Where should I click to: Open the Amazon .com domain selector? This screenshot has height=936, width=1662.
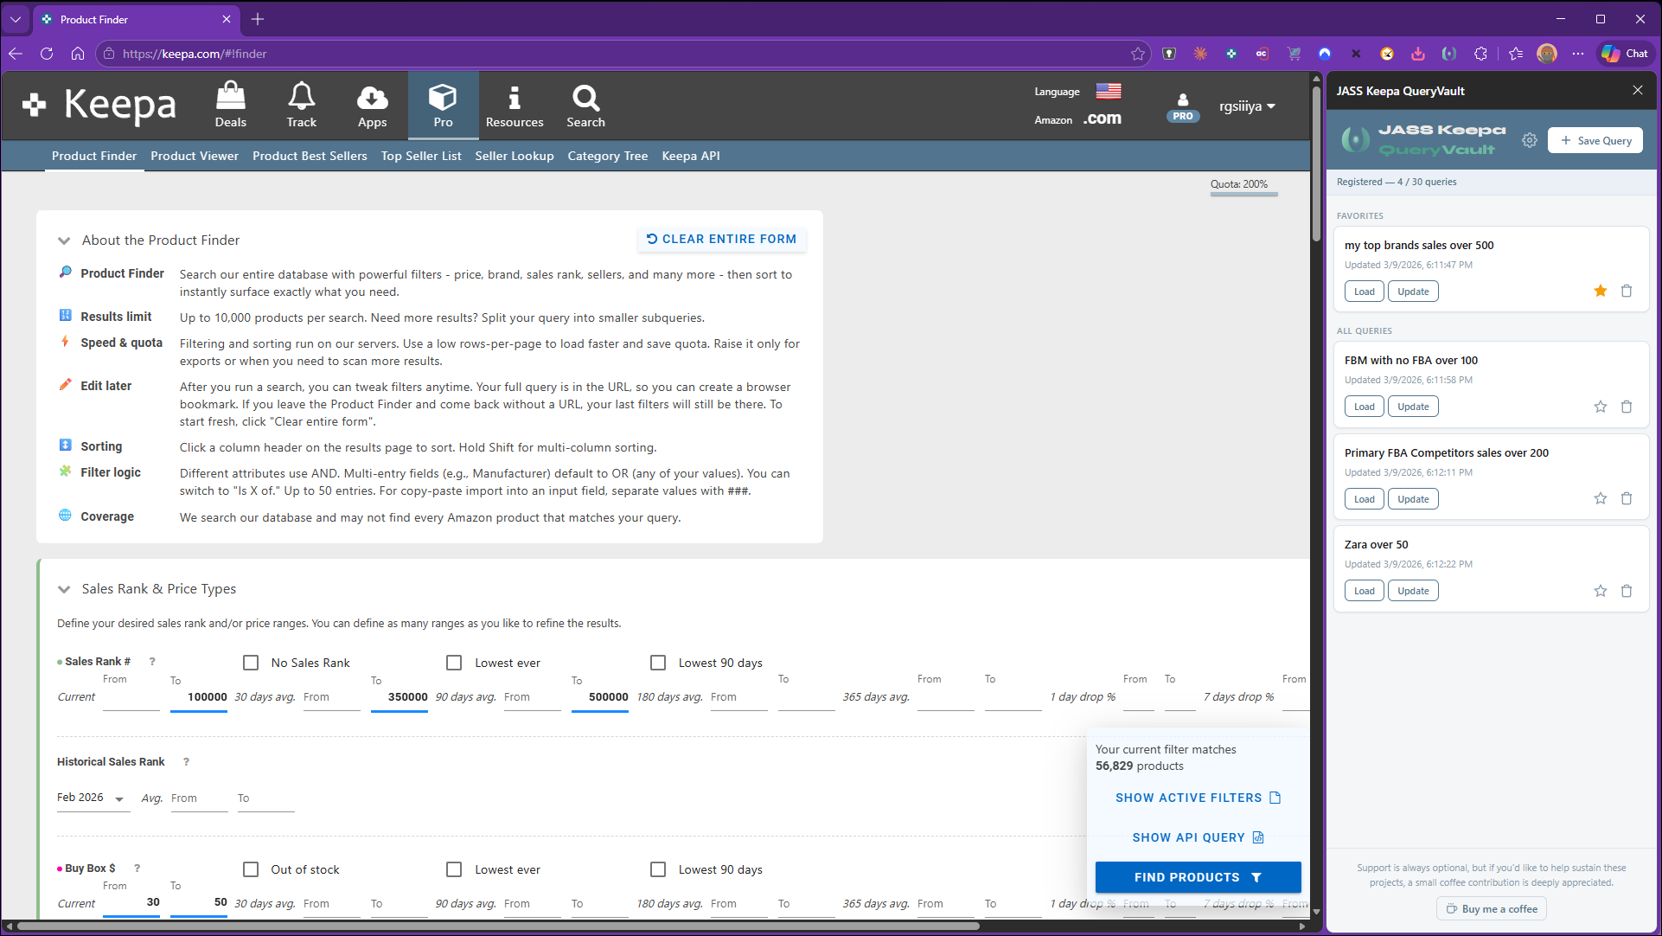coord(1102,119)
